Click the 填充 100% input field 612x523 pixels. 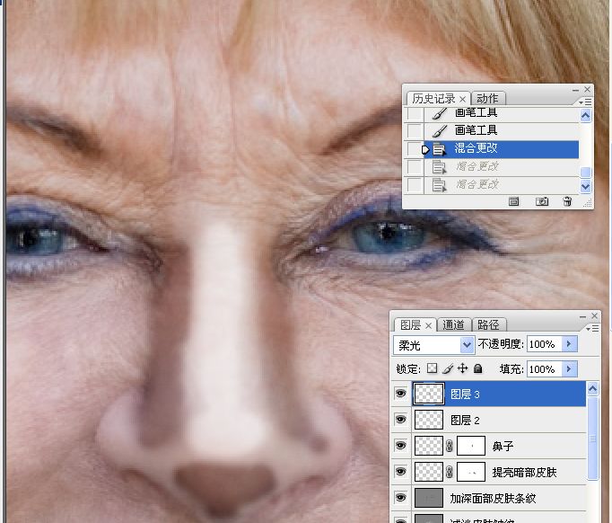[x=545, y=369]
